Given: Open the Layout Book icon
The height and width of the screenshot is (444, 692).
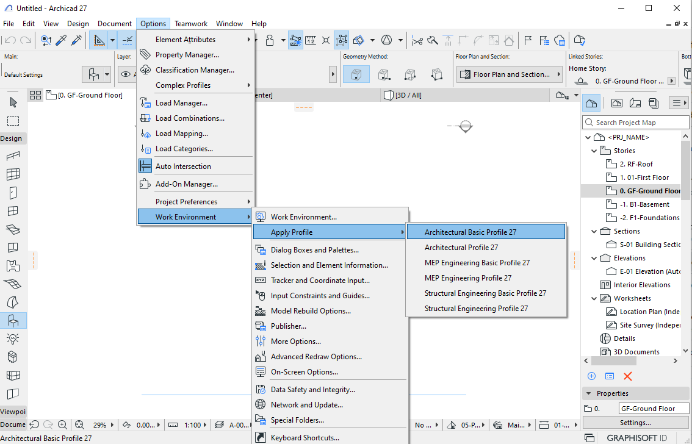Looking at the screenshot, I should pyautogui.click(x=635, y=103).
